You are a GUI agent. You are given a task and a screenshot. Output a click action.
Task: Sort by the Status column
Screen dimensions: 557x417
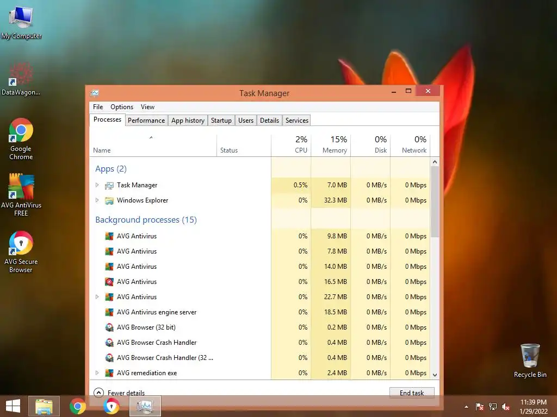pyautogui.click(x=244, y=146)
